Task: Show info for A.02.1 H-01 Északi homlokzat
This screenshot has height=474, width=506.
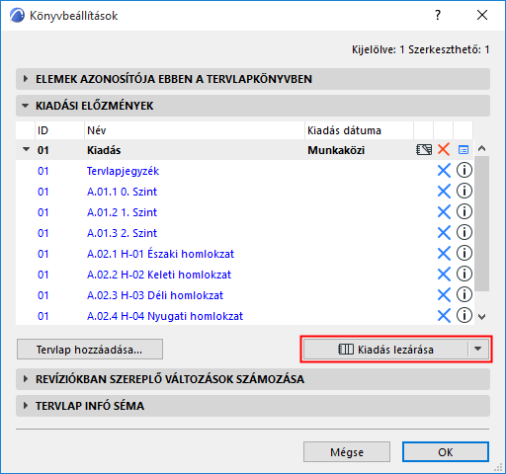Action: click(464, 254)
